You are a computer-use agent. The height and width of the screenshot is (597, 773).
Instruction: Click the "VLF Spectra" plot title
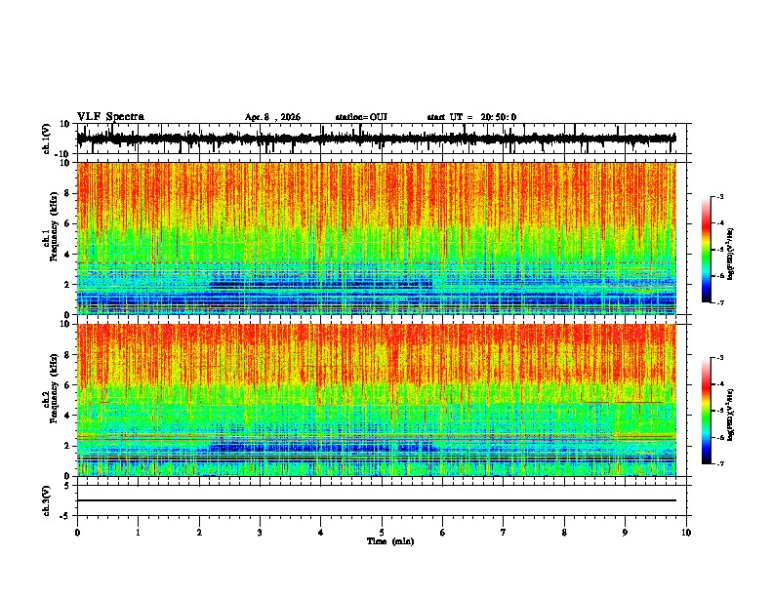click(x=110, y=117)
